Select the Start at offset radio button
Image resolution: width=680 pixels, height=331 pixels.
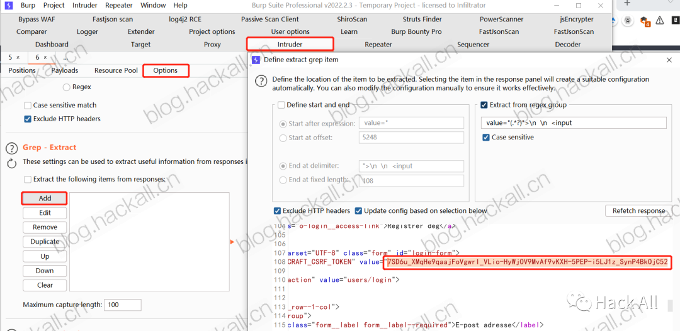(283, 138)
